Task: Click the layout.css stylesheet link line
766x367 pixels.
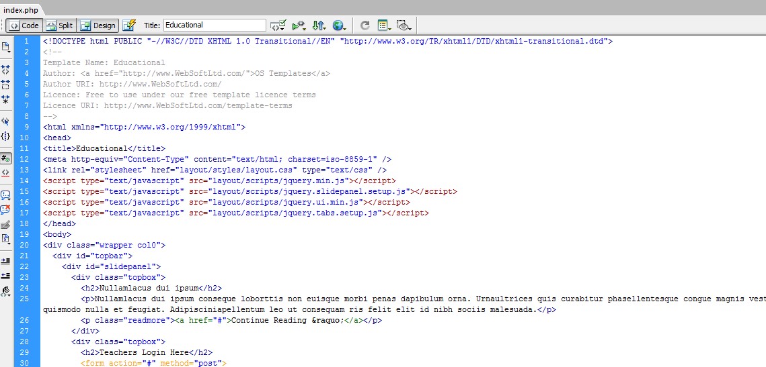Action: 215,170
